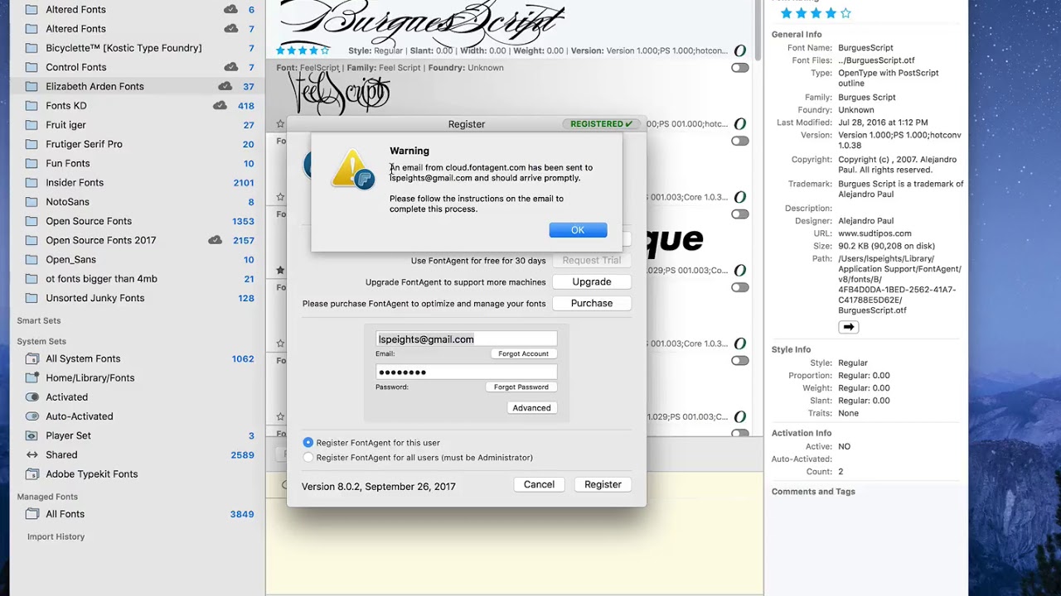Image resolution: width=1061 pixels, height=596 pixels.
Task: Click the folder icon of Open_Sans
Action: coord(31,259)
